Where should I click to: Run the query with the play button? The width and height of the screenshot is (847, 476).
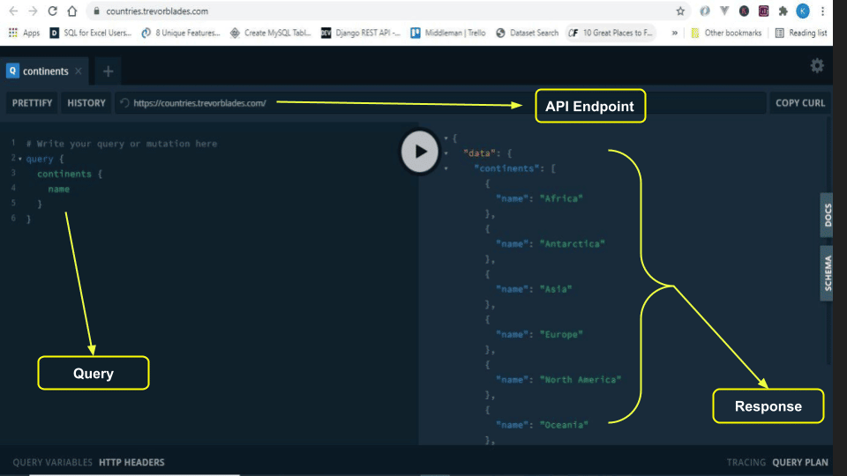click(x=420, y=151)
